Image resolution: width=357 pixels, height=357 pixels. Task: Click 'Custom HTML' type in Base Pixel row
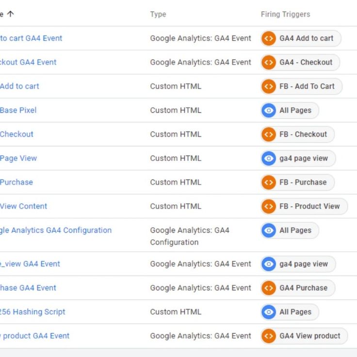coord(176,110)
